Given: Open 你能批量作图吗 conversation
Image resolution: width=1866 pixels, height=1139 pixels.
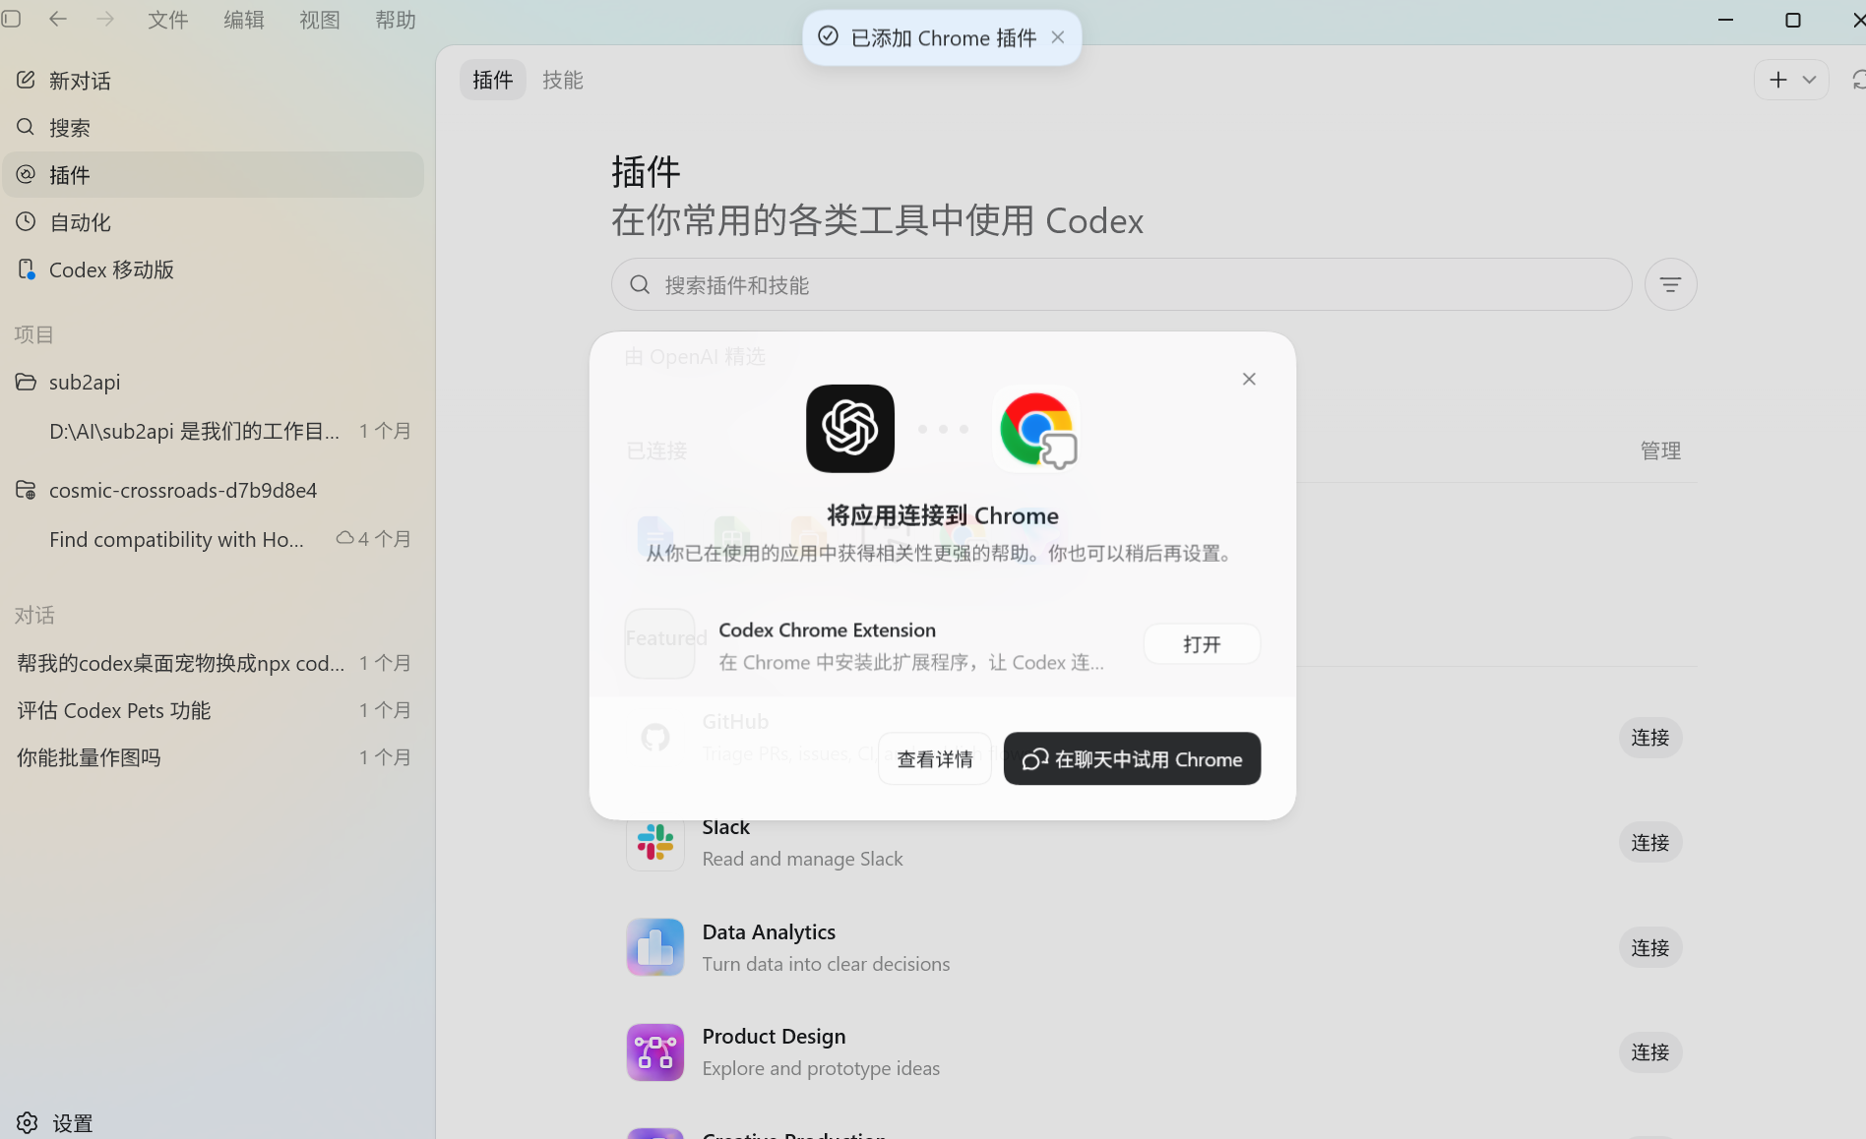Looking at the screenshot, I should click(213, 757).
